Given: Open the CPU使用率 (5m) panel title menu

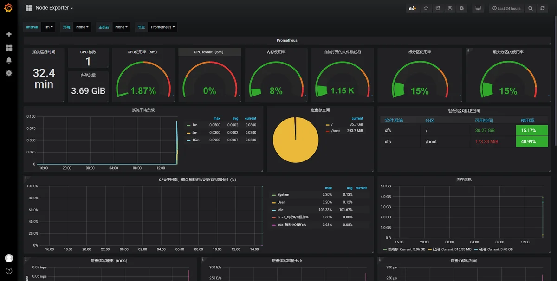Looking at the screenshot, I should point(142,52).
